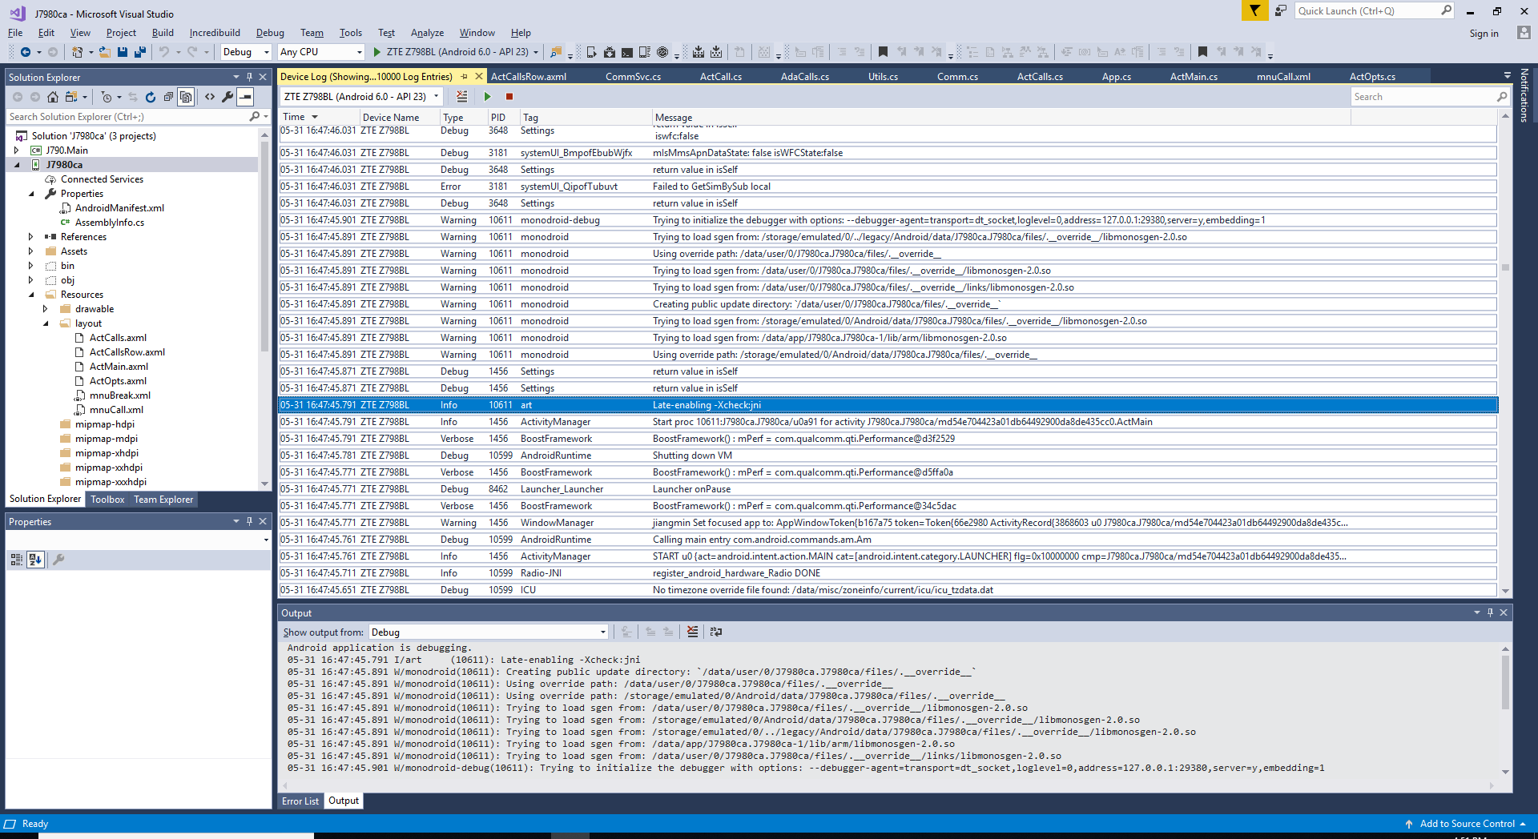1538x839 pixels.
Task: Click the Save All icon
Action: click(140, 52)
